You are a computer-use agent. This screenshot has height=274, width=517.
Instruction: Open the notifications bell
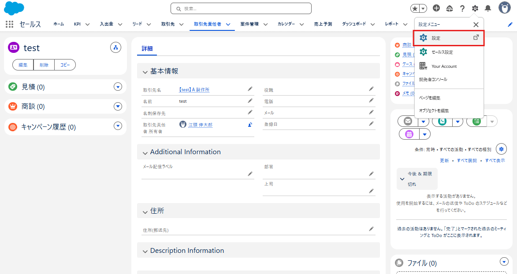point(488,8)
